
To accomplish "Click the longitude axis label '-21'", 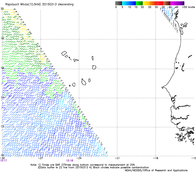I will pyautogui.click(x=117, y=158).
